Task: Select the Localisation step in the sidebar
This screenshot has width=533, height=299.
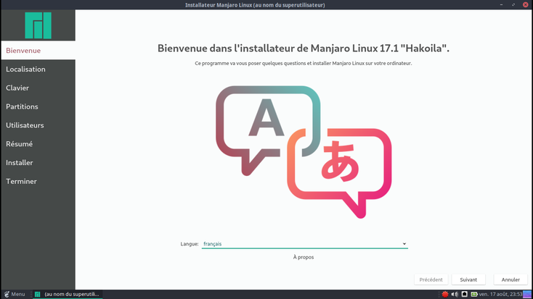Action: pos(38,70)
